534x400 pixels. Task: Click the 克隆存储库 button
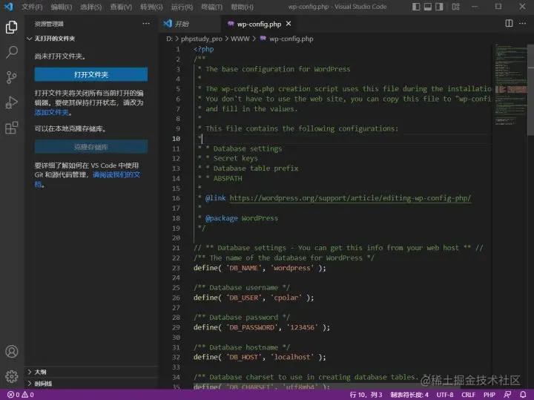pos(91,147)
